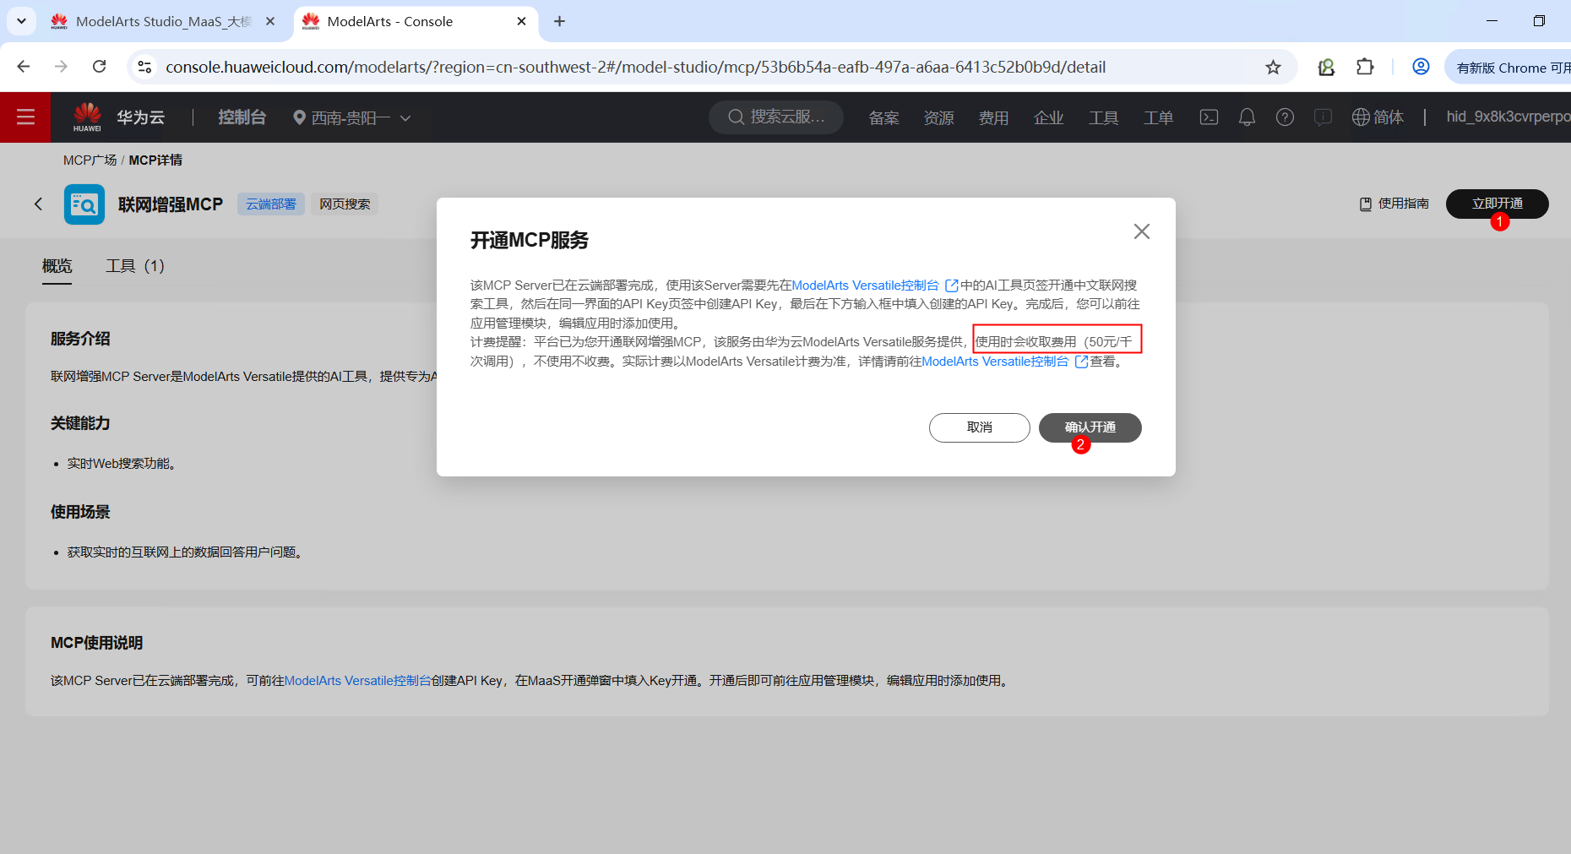Switch language via the 简体 globe icon
The image size is (1571, 854).
(x=1378, y=117)
